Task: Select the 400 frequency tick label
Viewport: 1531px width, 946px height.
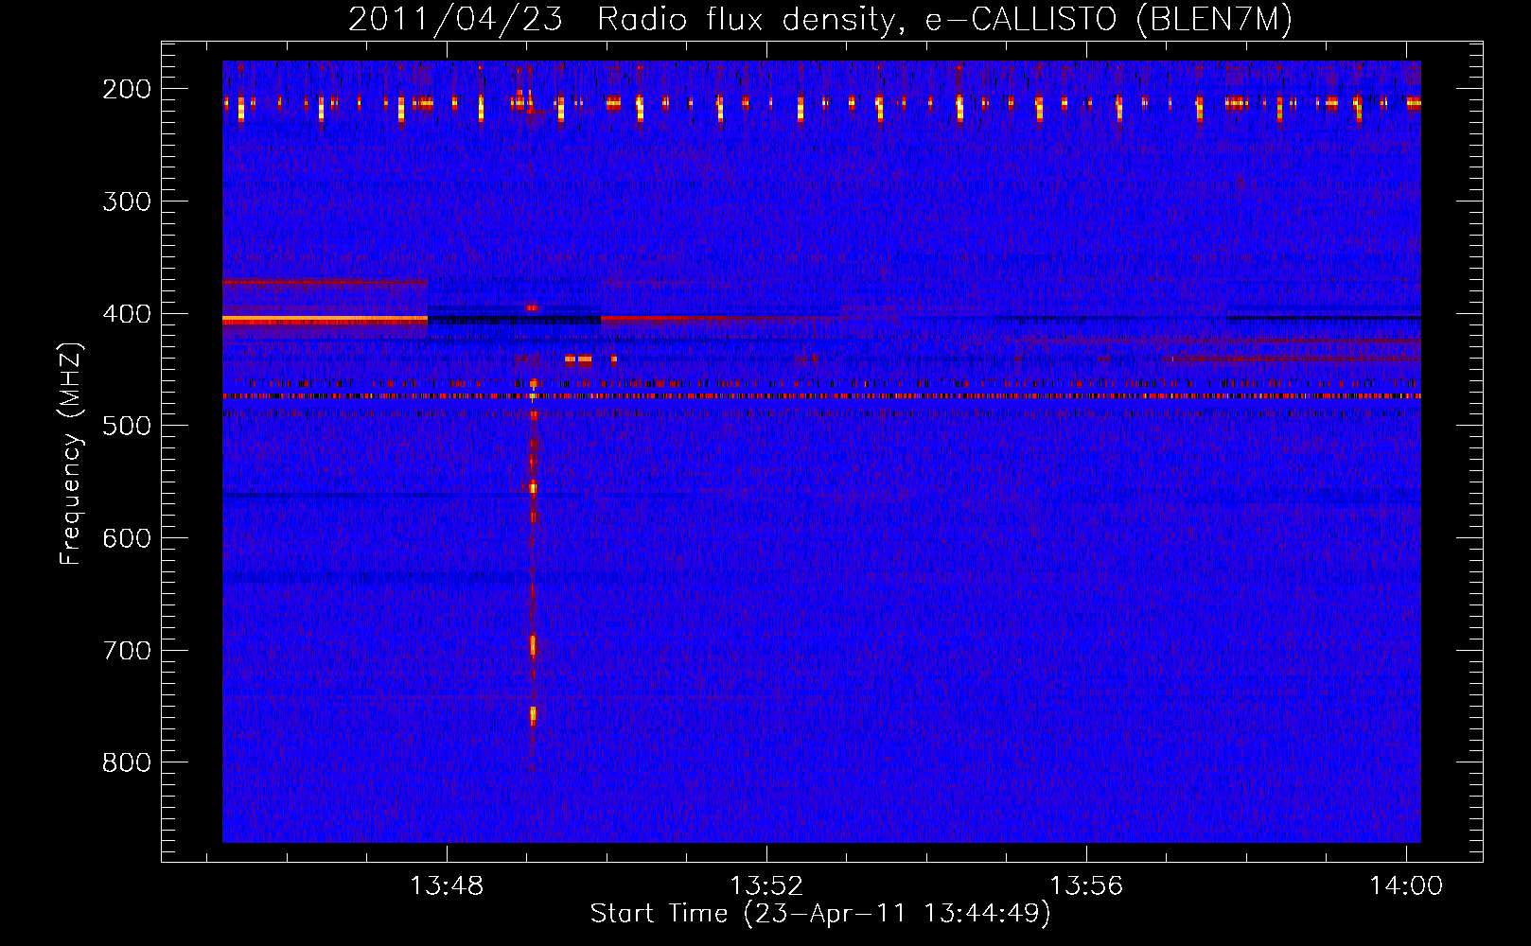Action: pyautogui.click(x=126, y=314)
